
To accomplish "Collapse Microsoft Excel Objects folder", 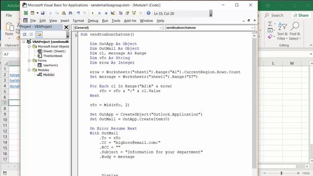I will (x=29, y=46).
